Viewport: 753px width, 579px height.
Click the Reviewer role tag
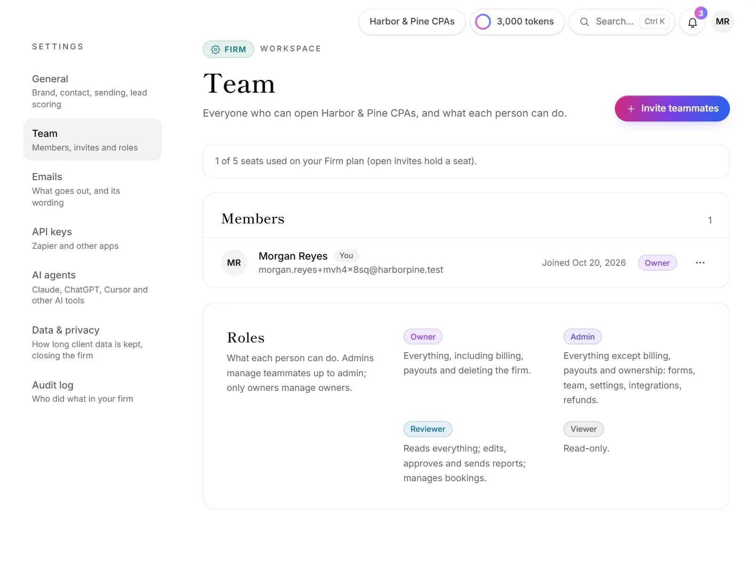pos(427,429)
